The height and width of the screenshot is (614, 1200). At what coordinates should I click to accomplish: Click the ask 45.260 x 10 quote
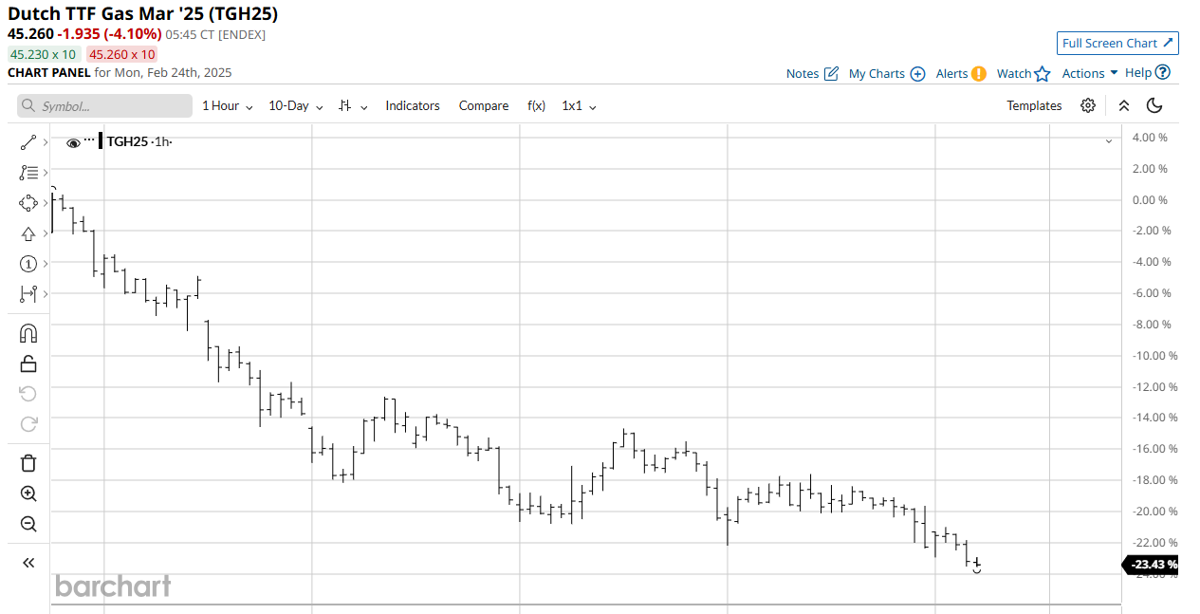pyautogui.click(x=121, y=54)
